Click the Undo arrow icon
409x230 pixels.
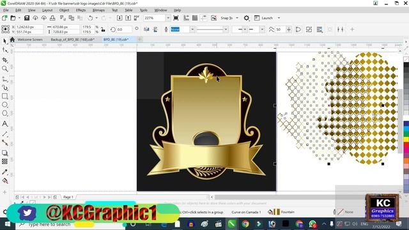[x=90, y=18]
